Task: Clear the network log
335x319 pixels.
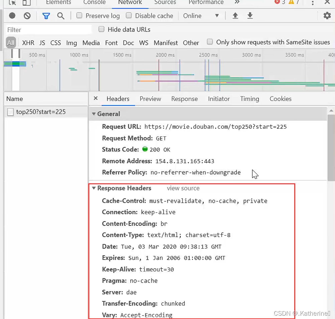Action: tap(27, 16)
